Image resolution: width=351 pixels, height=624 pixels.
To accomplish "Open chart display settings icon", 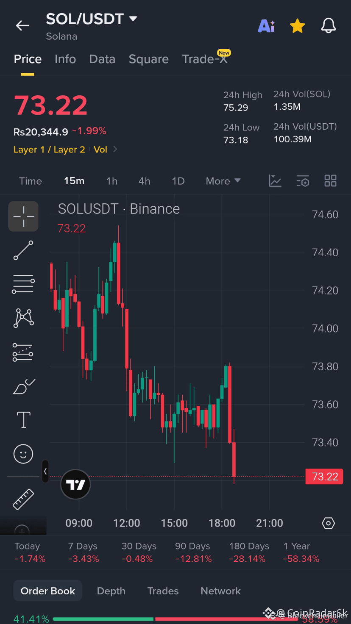I will [303, 181].
